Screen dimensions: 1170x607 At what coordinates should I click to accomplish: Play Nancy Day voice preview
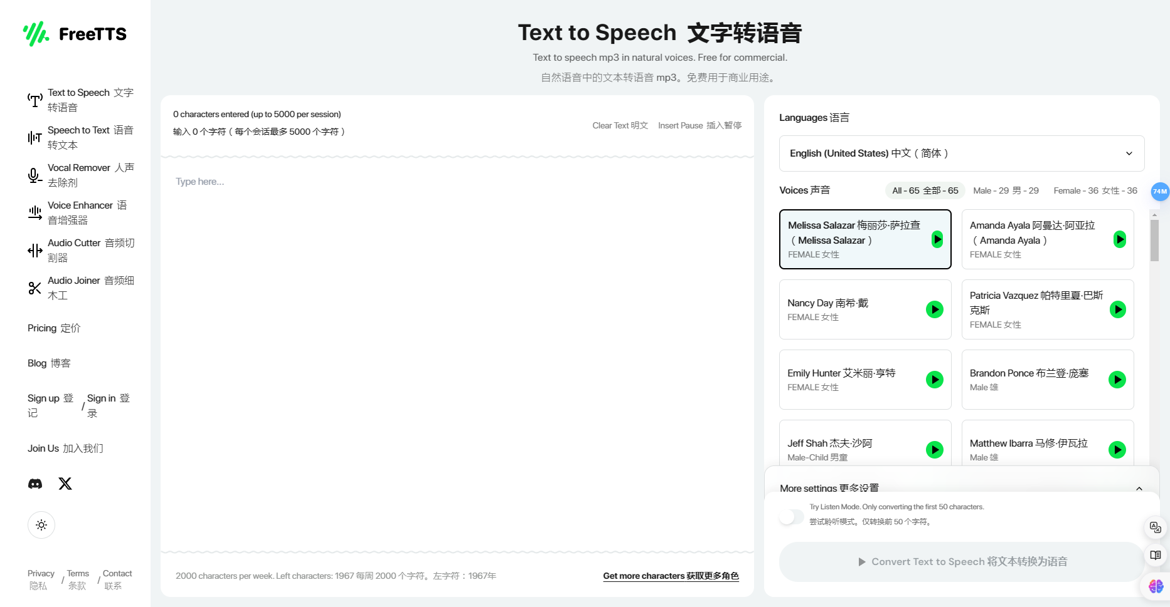(x=935, y=309)
